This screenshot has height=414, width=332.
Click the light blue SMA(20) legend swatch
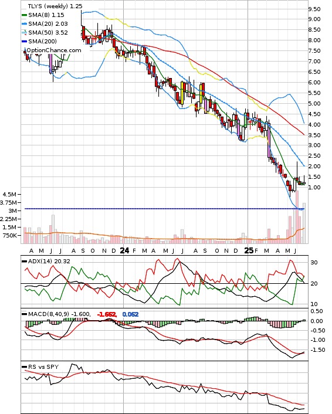tap(24, 24)
